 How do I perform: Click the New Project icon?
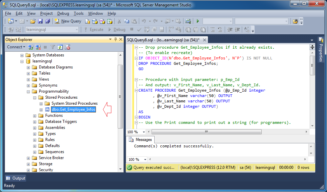point(10,21)
